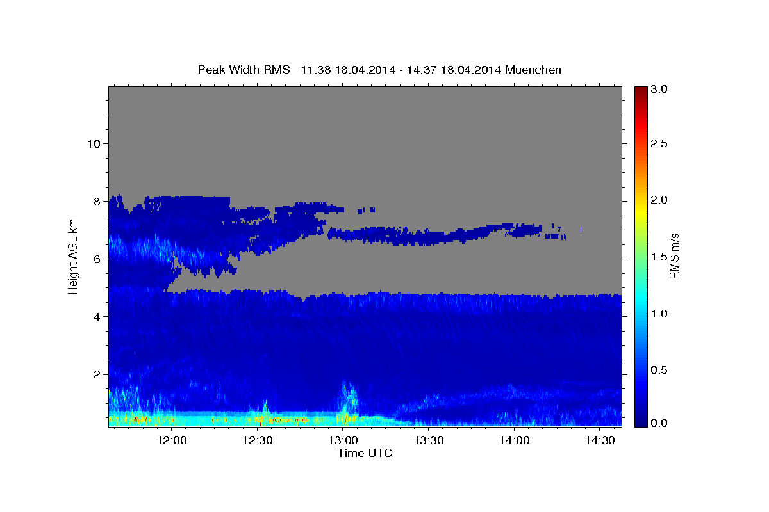Click the height axis label 10

point(93,143)
